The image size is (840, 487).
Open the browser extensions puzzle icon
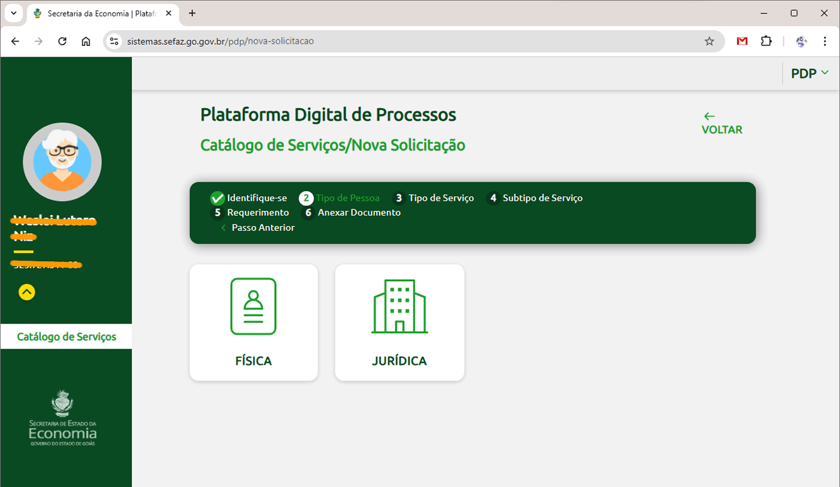pyautogui.click(x=766, y=41)
